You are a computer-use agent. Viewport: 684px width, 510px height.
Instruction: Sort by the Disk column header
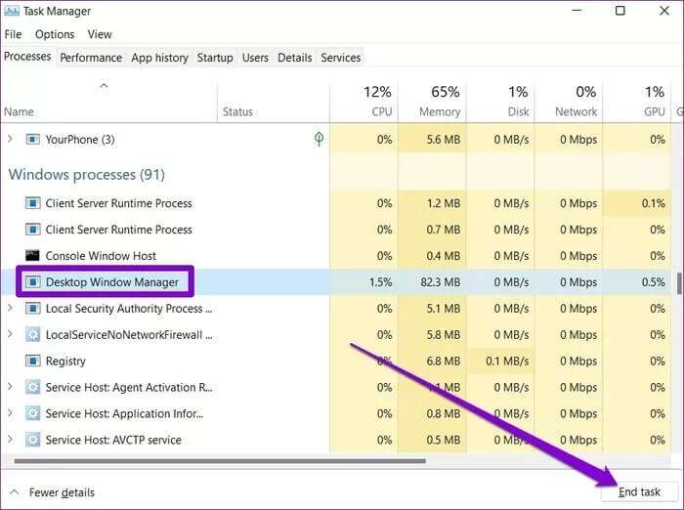pos(500,102)
